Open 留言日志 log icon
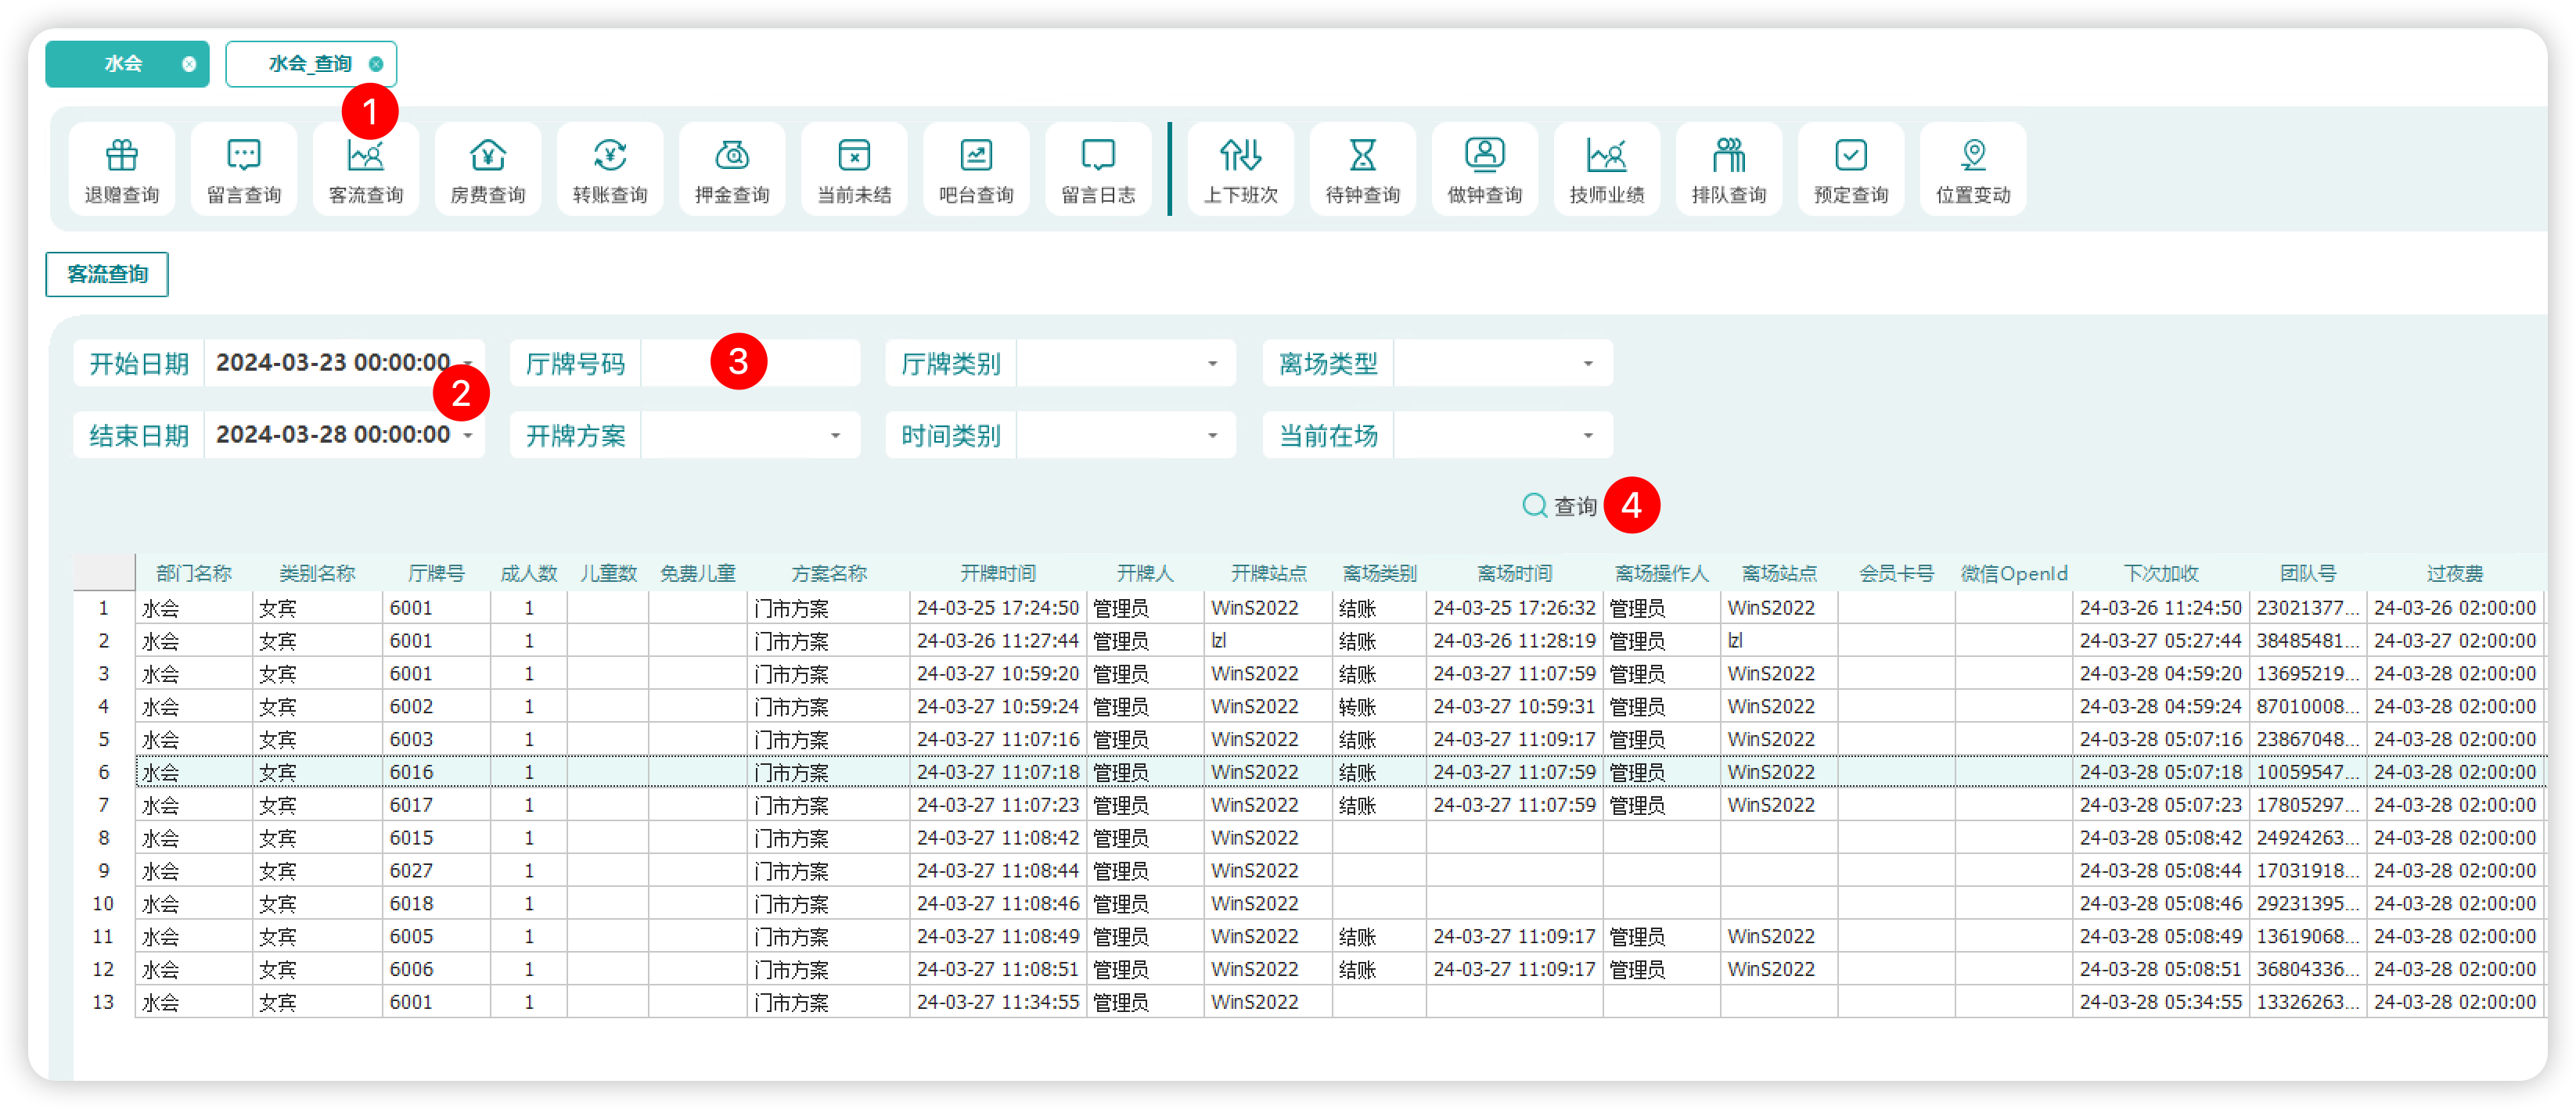 (x=1098, y=169)
